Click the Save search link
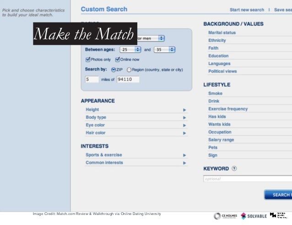 283,10
